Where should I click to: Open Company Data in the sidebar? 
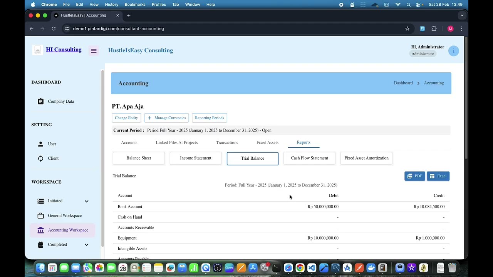pos(61,102)
